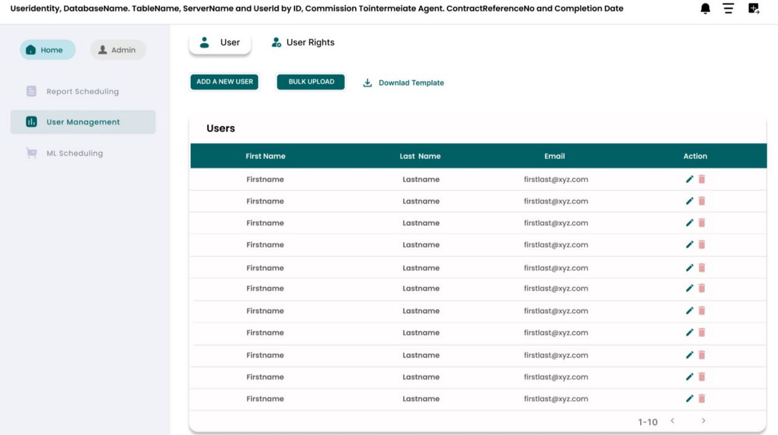Click the trash icon in the last user row
778x435 pixels.
point(702,398)
